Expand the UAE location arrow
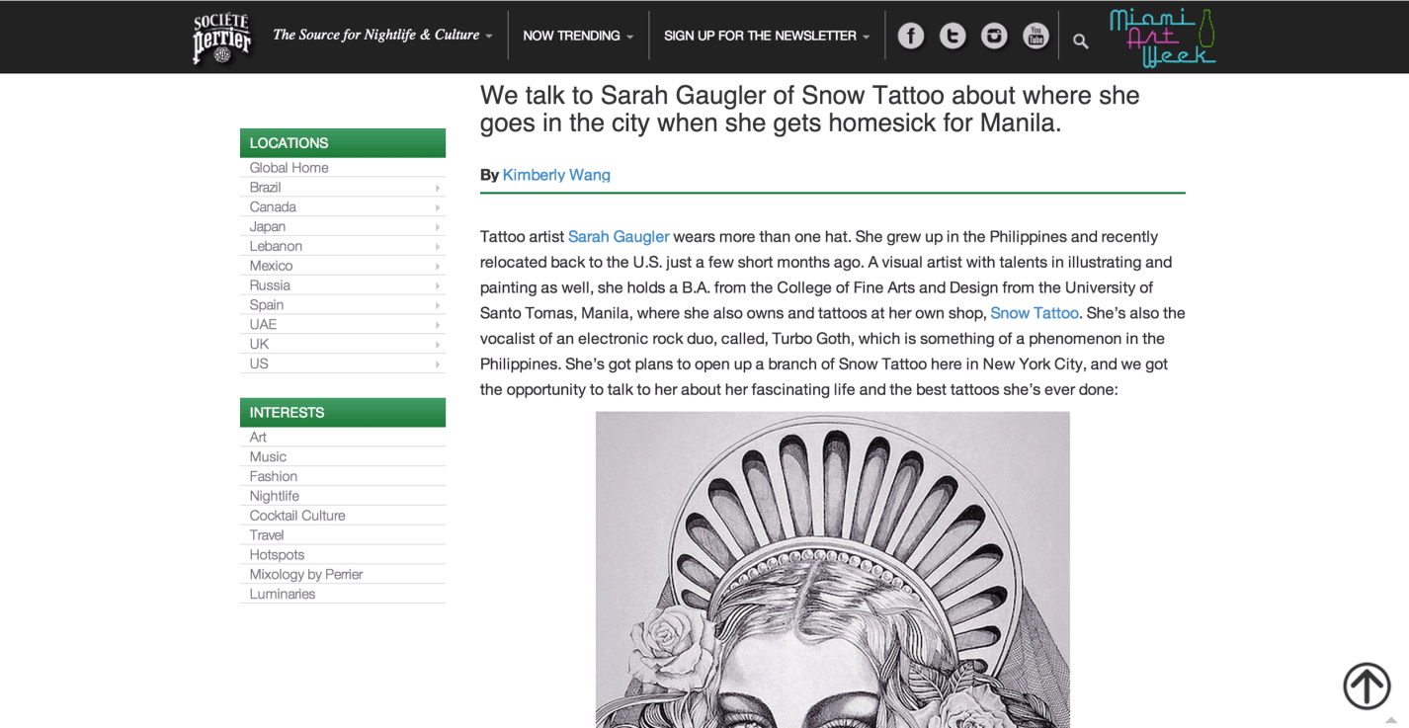This screenshot has height=728, width=1409. [437, 325]
